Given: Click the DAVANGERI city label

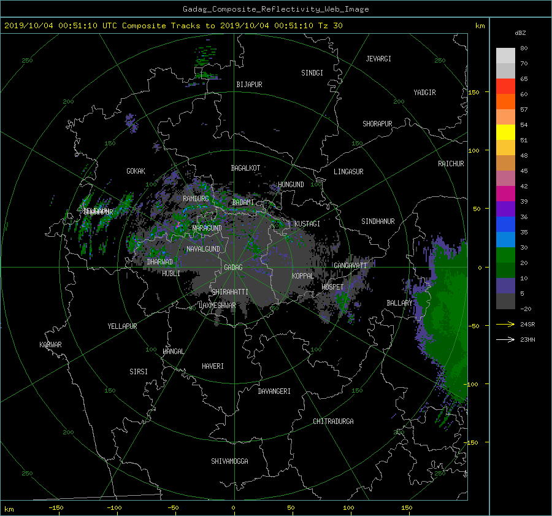Looking at the screenshot, I should pyautogui.click(x=274, y=391).
